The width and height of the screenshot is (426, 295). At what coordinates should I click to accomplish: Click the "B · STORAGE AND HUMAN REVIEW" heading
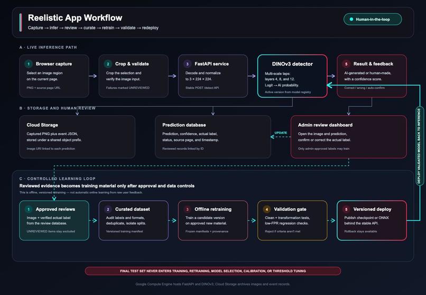(x=57, y=108)
